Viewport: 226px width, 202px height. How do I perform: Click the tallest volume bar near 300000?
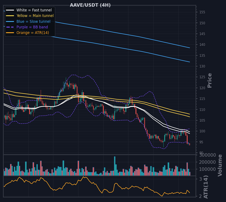pos(115,166)
